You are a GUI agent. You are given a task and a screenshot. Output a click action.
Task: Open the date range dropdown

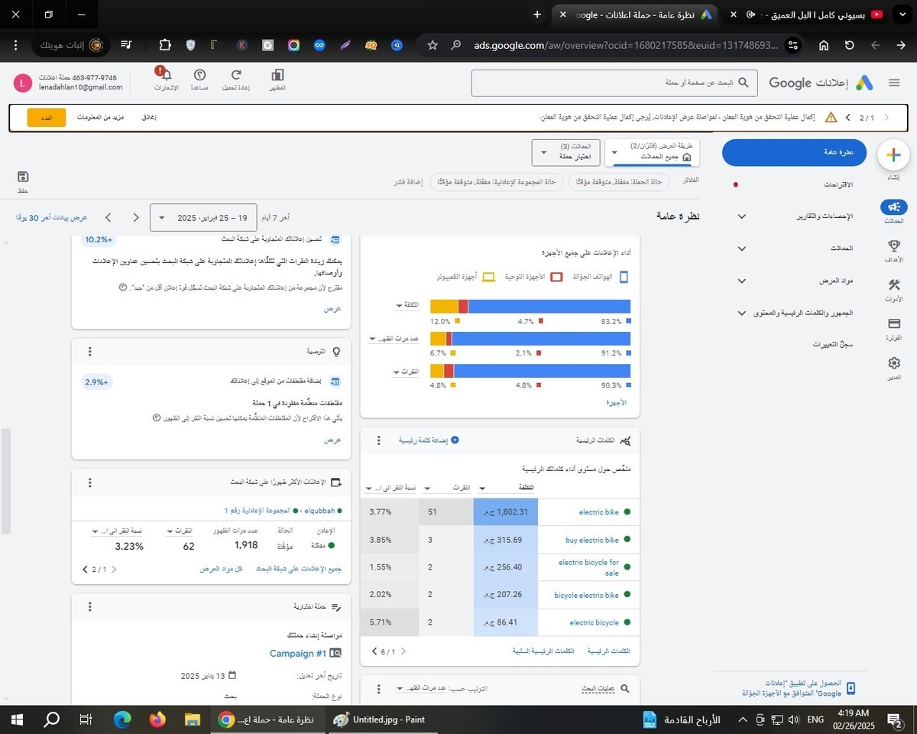203,218
